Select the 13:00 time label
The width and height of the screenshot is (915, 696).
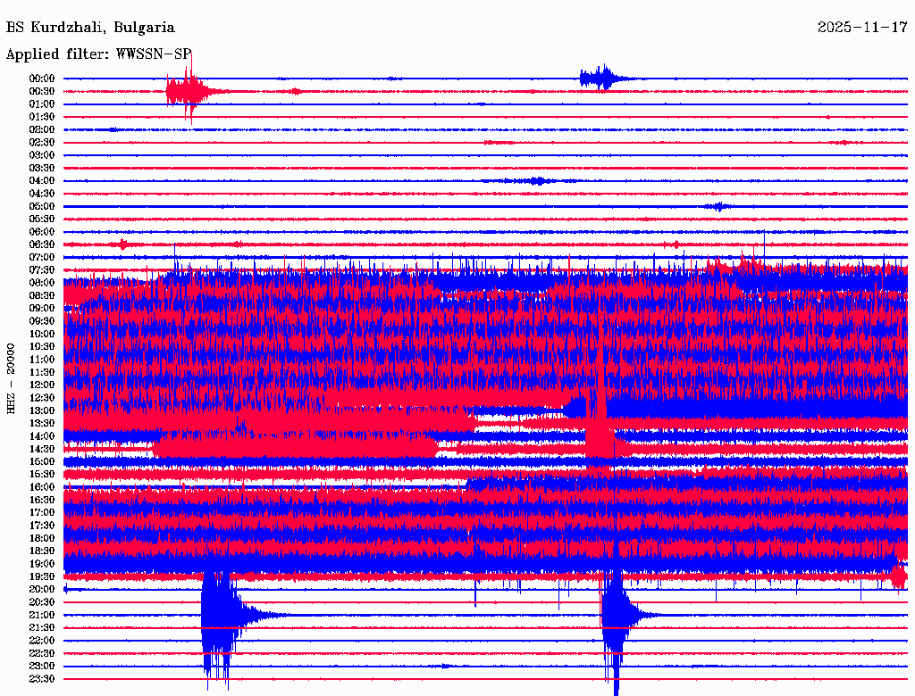point(42,411)
